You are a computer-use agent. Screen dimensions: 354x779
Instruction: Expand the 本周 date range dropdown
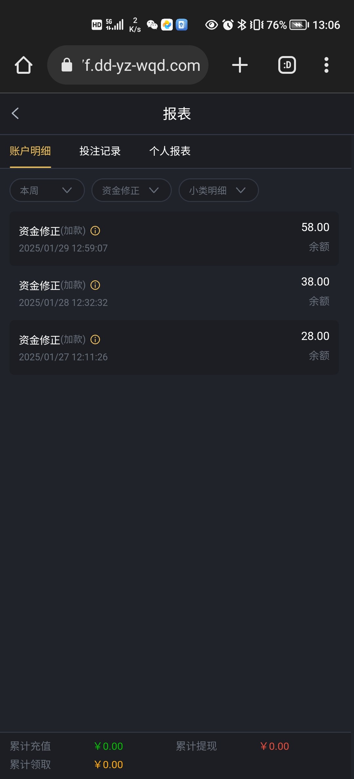click(x=47, y=190)
